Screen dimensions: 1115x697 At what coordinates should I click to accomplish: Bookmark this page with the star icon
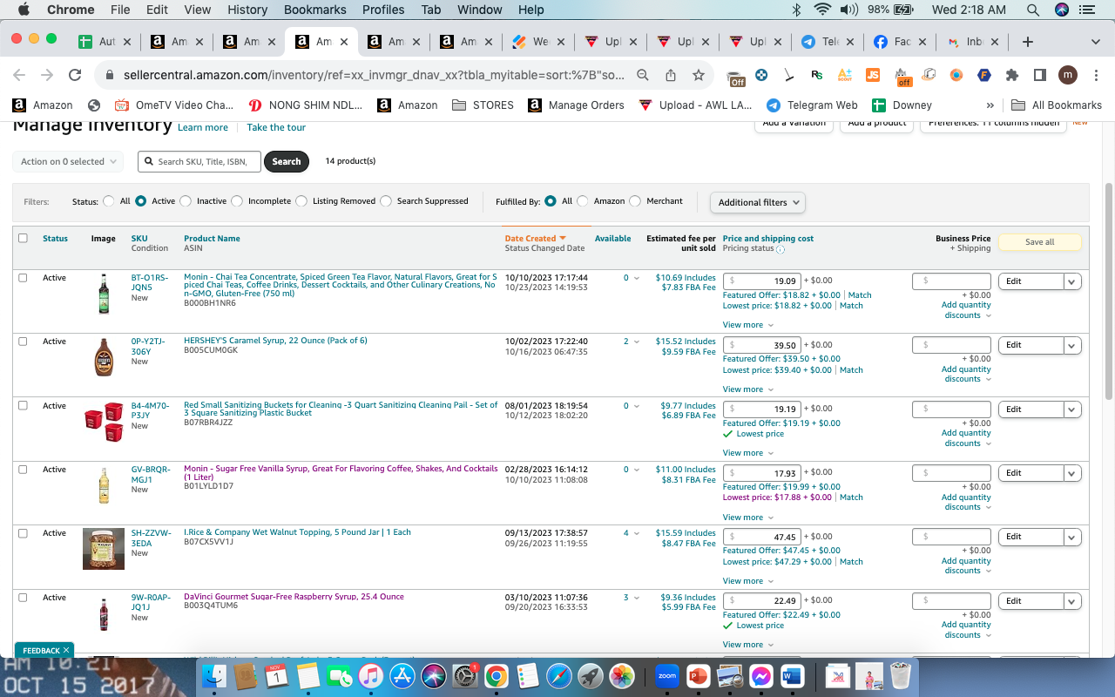(699, 75)
